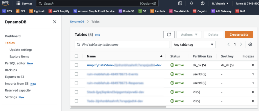Open the N. Virginia region selector
Screen dimensions: 259x111
click(x=220, y=4)
